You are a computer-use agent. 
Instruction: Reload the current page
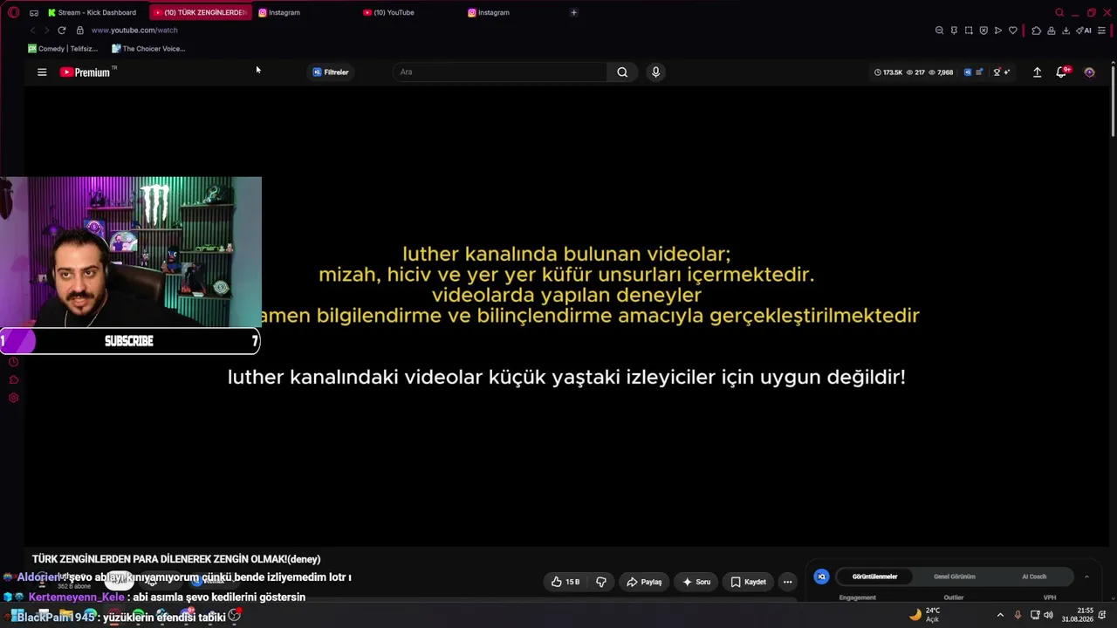61,30
